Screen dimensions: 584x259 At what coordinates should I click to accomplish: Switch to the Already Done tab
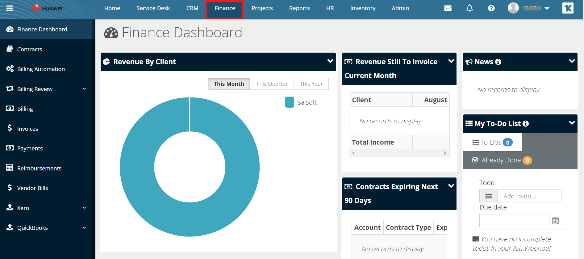(x=501, y=160)
